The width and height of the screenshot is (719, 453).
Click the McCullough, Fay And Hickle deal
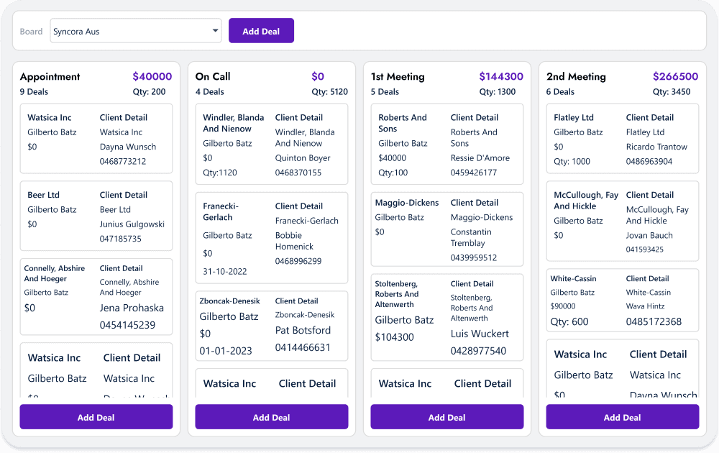[622, 221]
